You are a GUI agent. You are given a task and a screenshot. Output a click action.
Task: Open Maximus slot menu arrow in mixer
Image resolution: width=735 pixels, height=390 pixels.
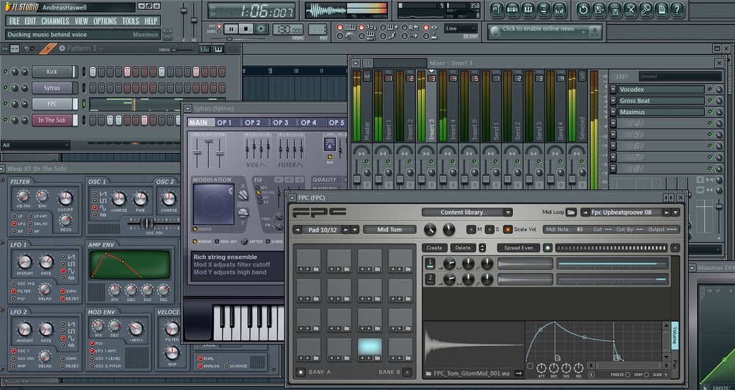(613, 112)
